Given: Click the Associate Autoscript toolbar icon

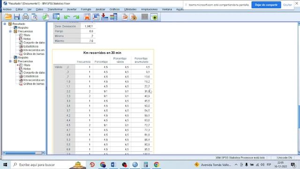Looking at the screenshot, I should pos(134,17).
